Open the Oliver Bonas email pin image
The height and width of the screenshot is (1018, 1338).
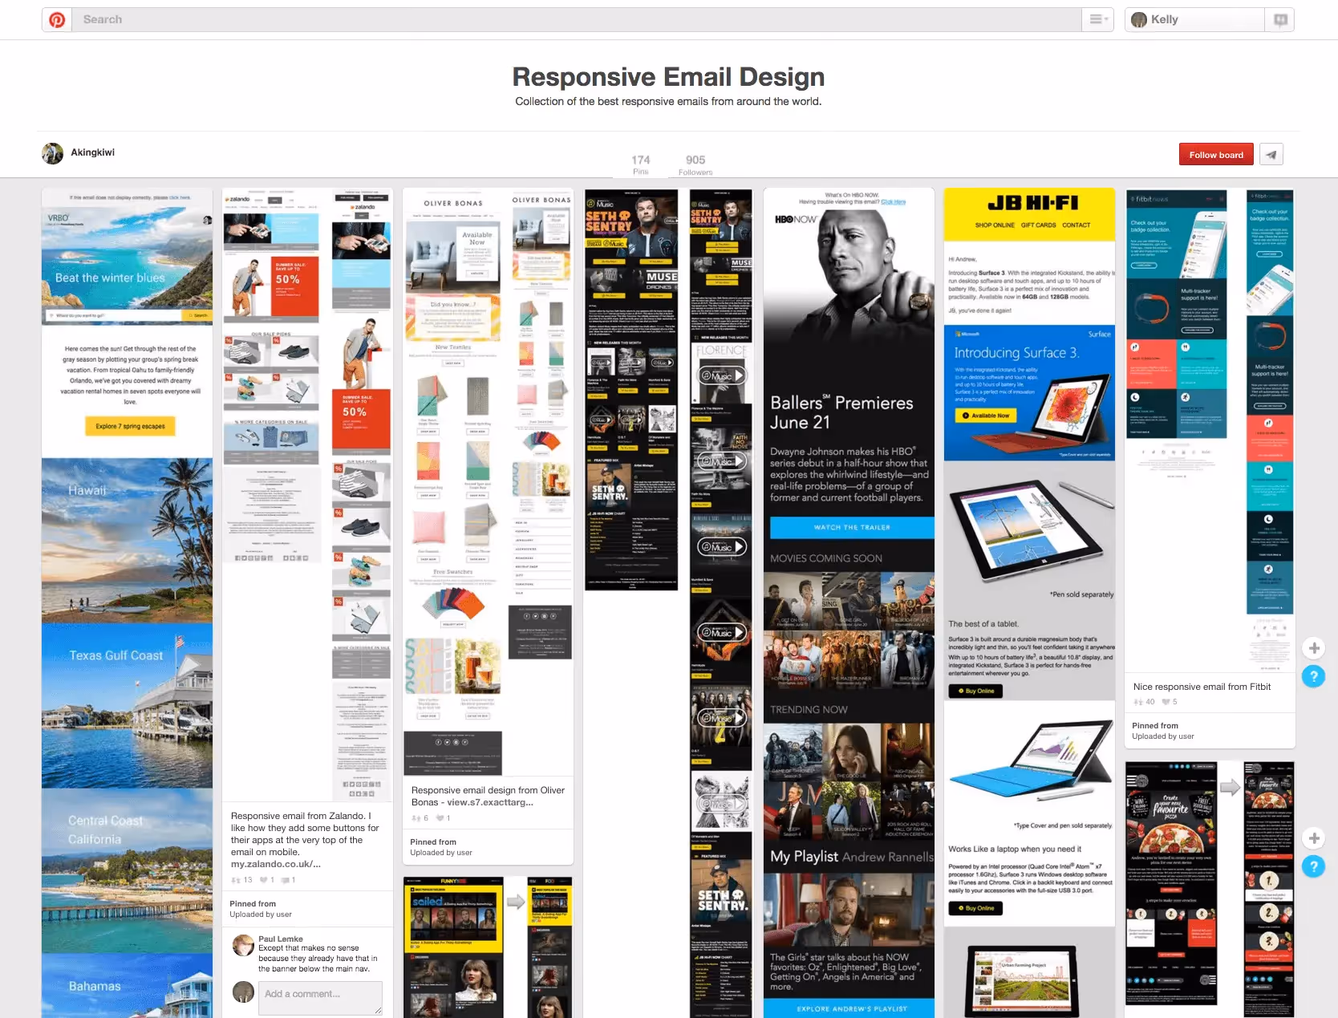coord(488,481)
